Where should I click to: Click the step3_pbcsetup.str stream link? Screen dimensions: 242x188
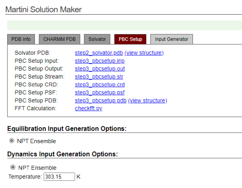tap(99, 77)
